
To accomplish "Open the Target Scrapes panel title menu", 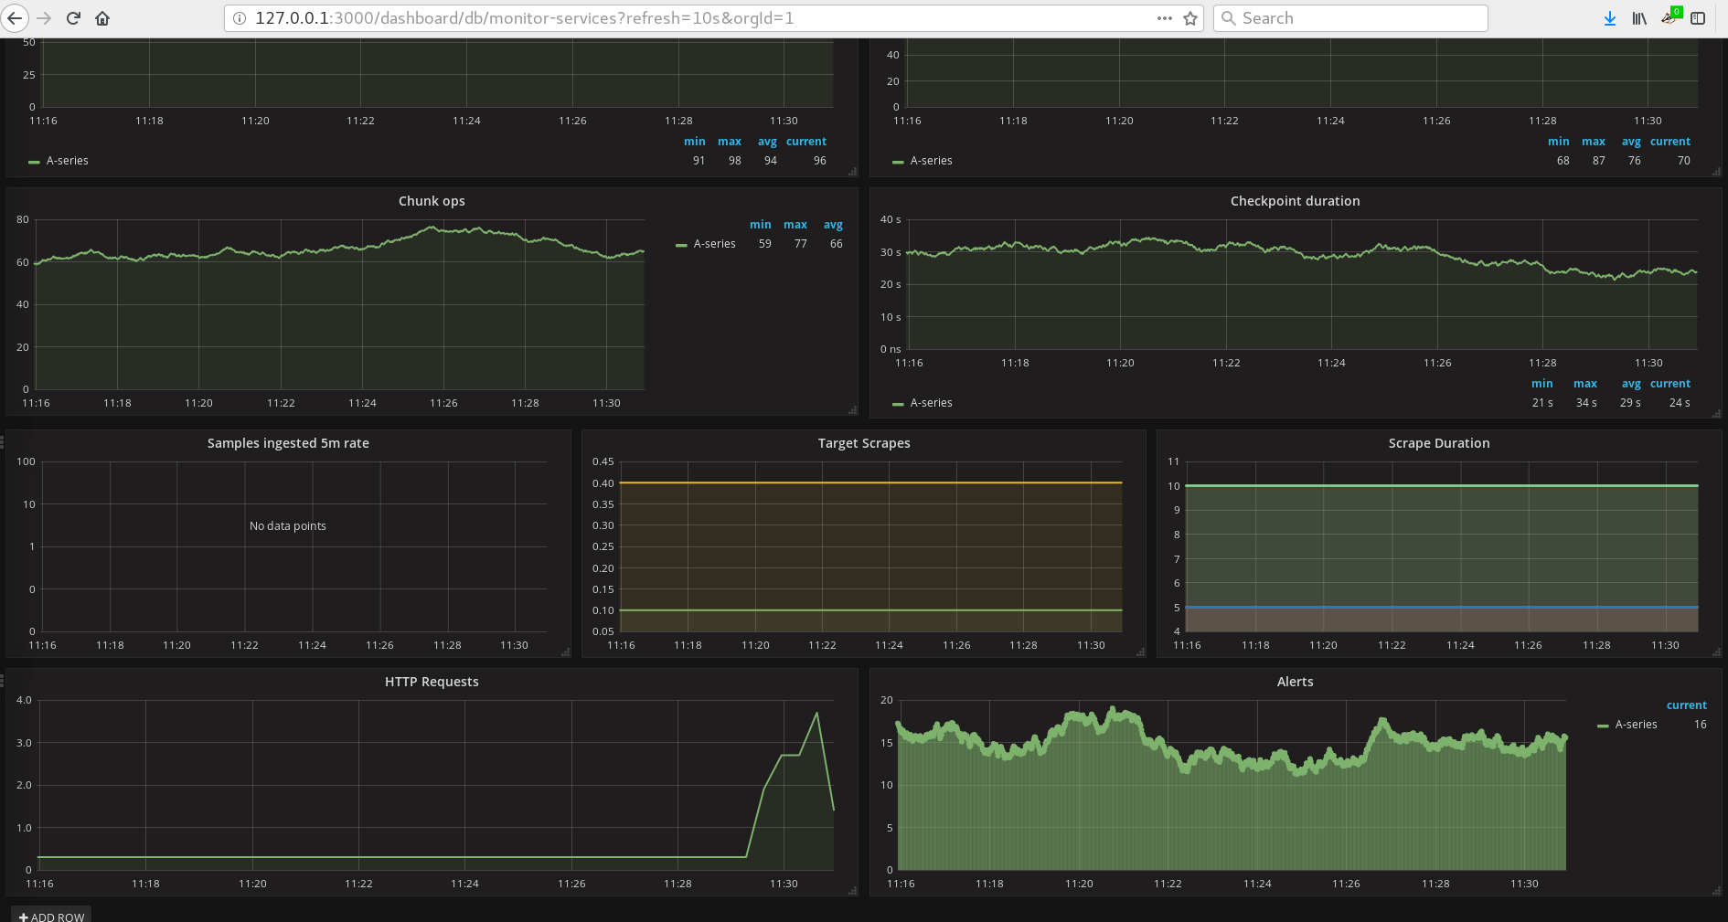I will [863, 443].
